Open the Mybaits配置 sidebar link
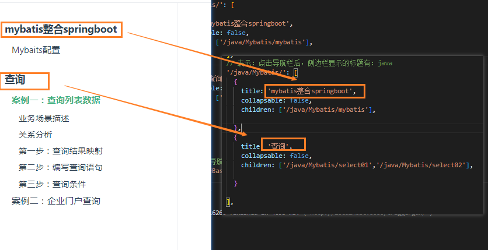 point(36,50)
